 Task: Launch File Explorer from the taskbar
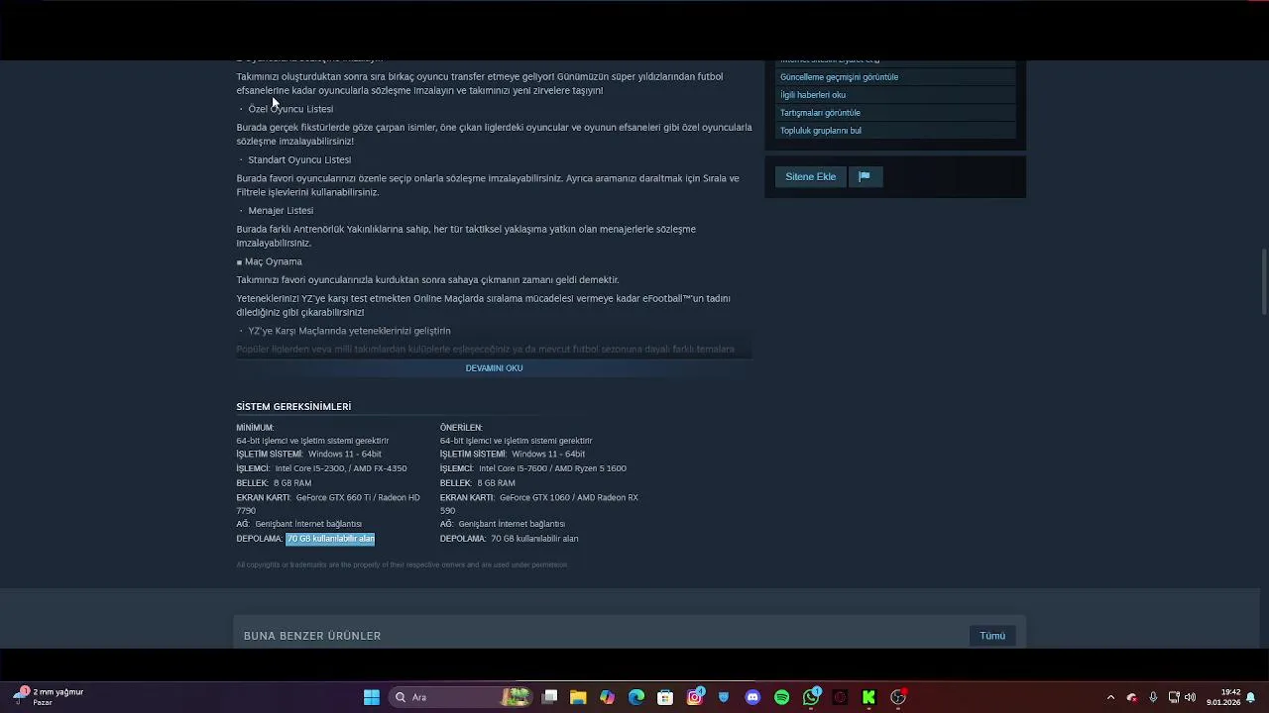(578, 697)
